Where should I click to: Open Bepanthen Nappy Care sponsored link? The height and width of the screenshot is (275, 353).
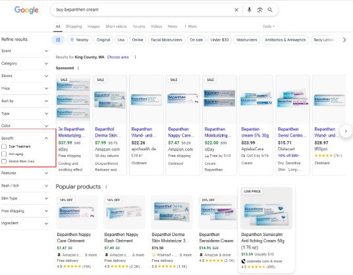coord(181,133)
